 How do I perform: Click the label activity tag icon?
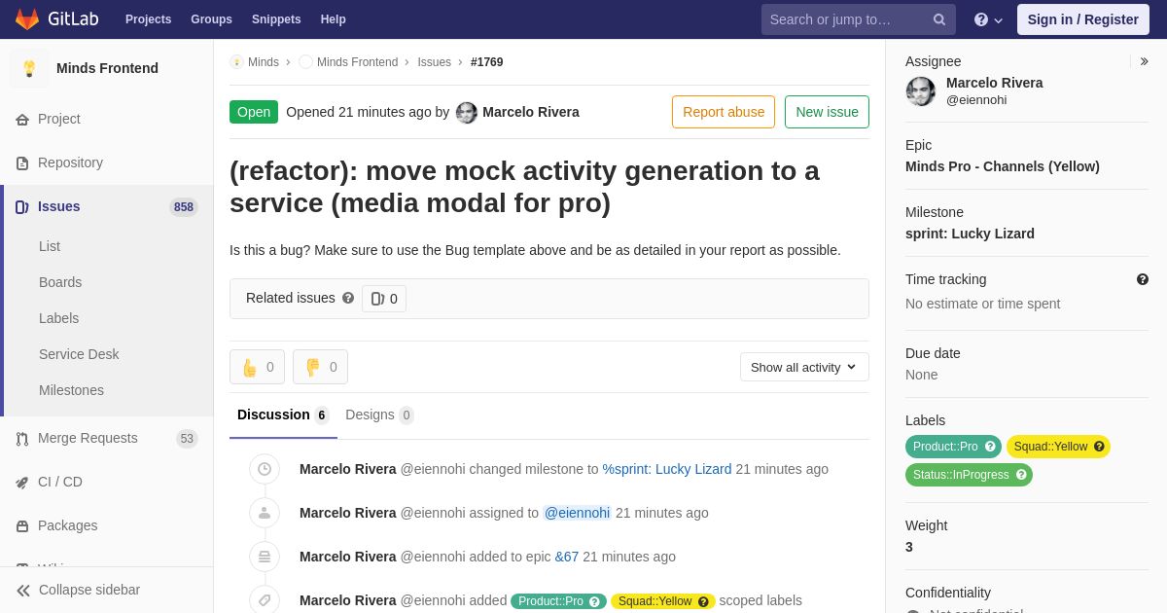[x=265, y=600]
